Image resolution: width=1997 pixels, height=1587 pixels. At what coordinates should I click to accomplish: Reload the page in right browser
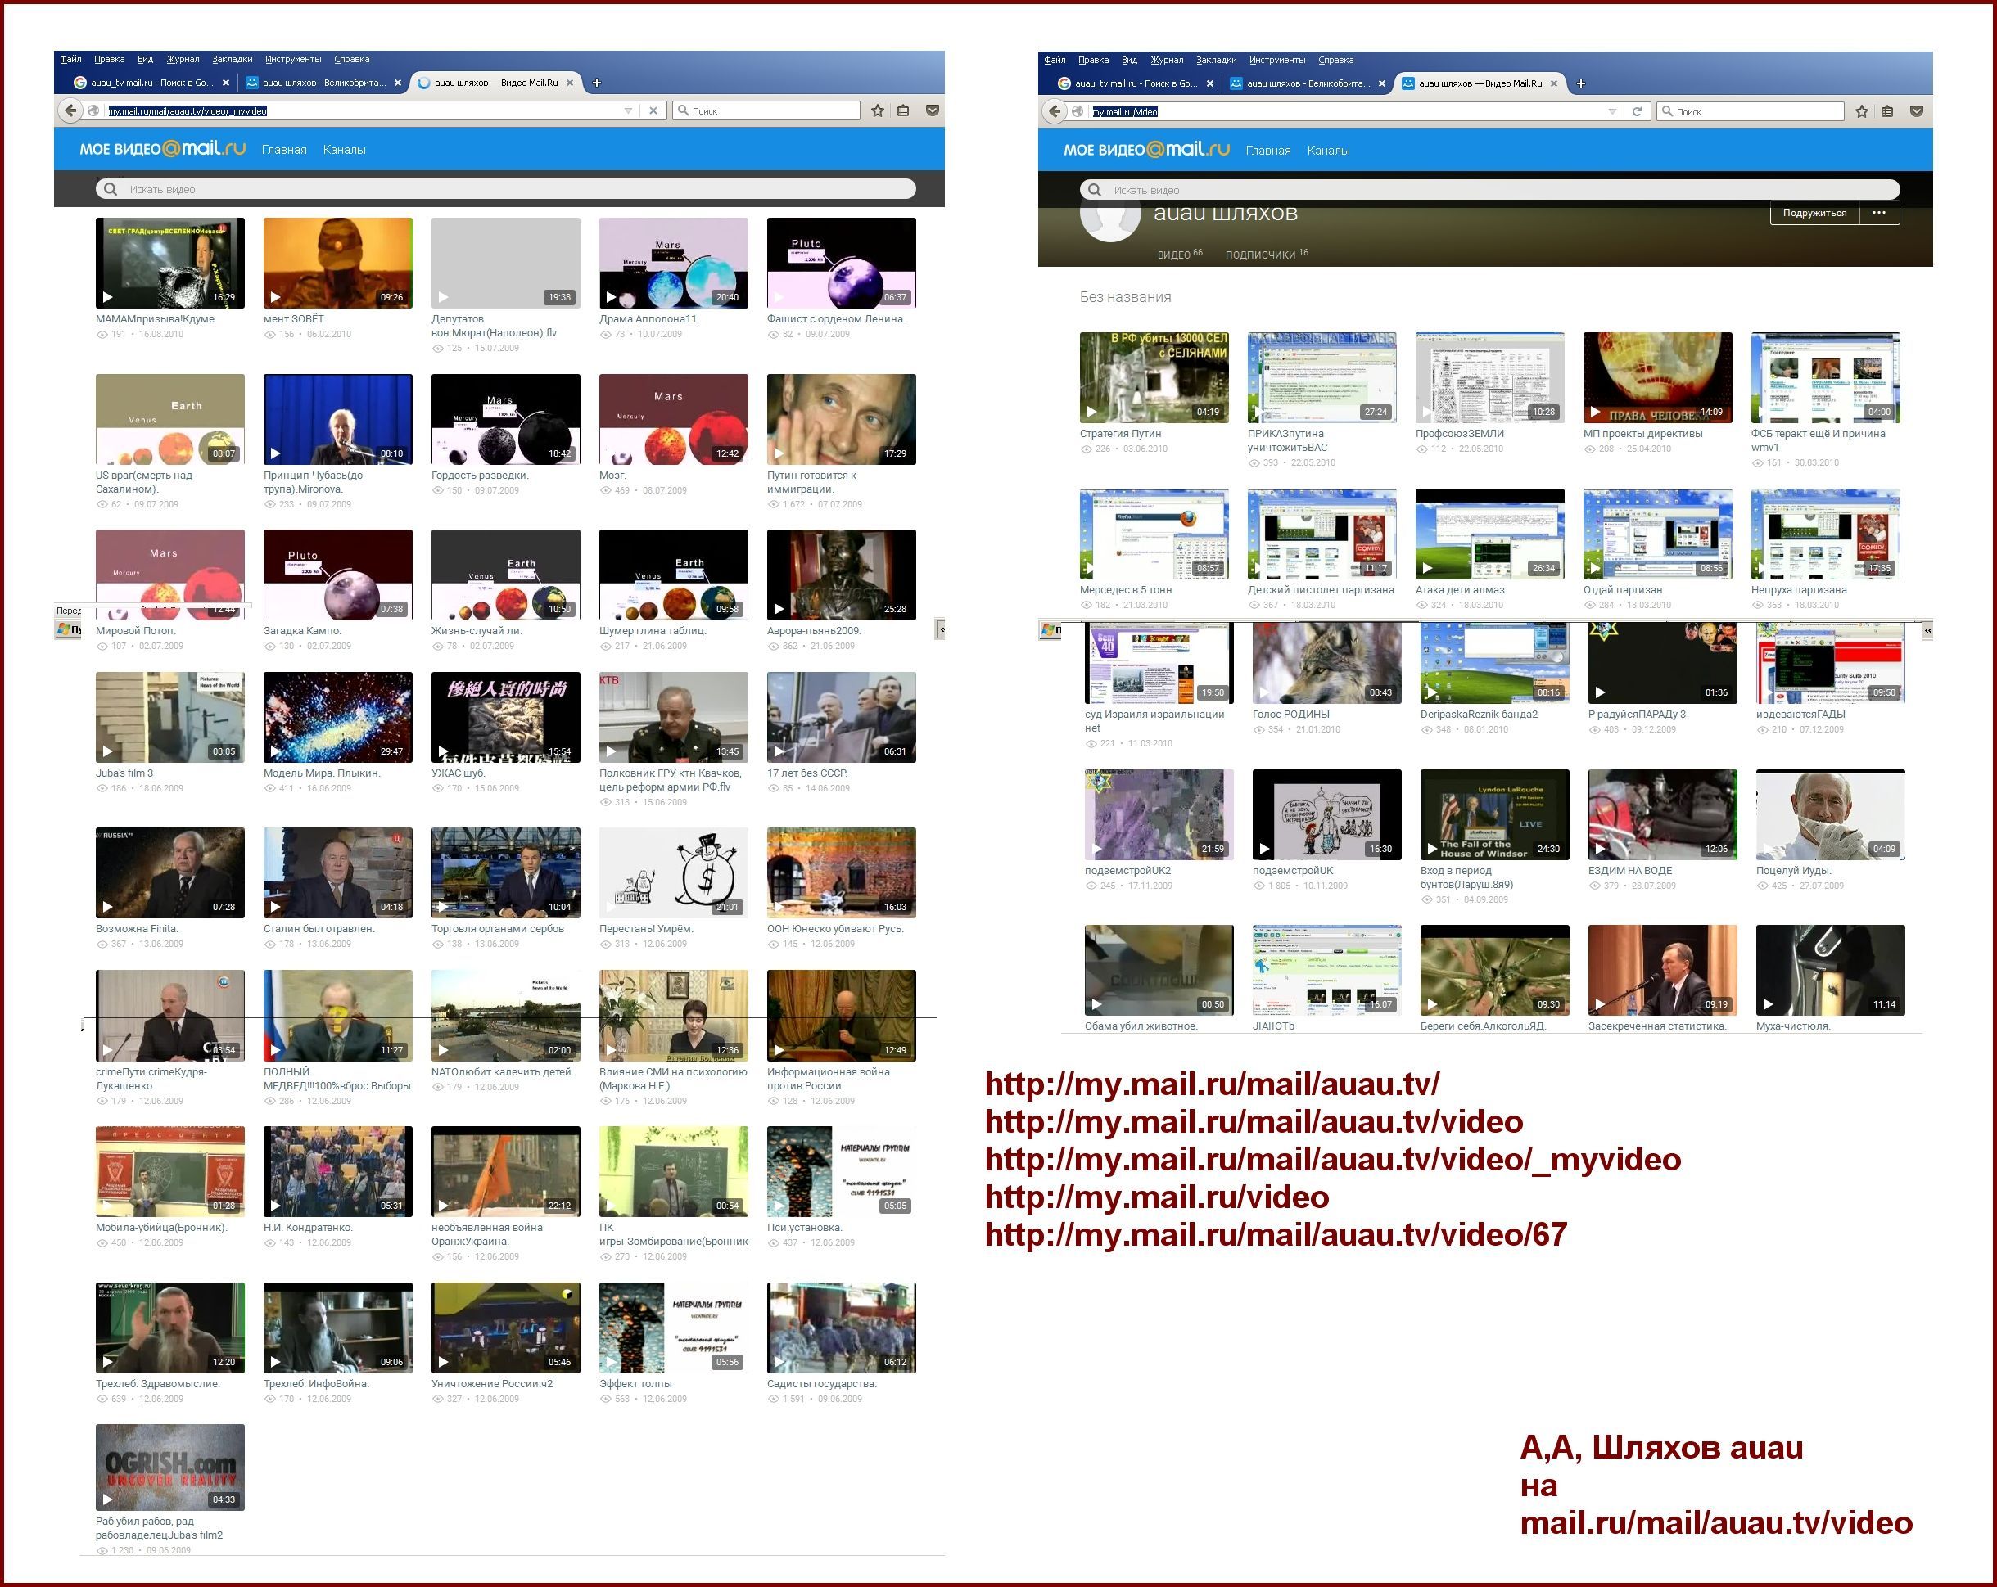tap(1637, 112)
